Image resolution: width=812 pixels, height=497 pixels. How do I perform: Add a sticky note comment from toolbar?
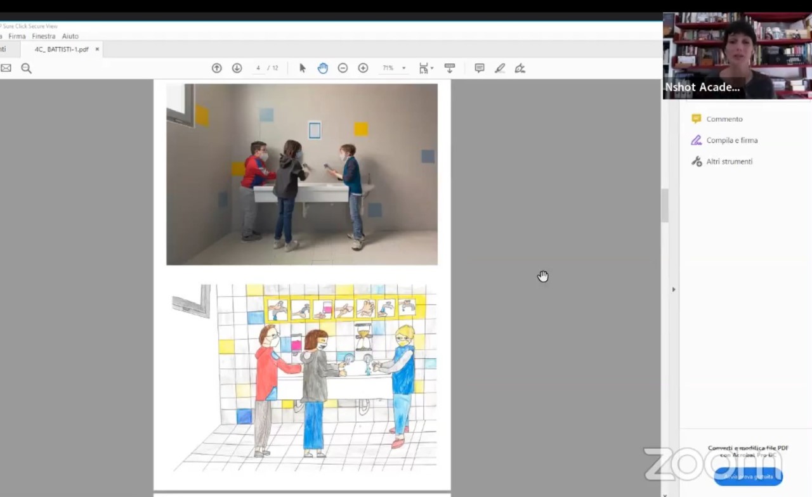pos(480,68)
